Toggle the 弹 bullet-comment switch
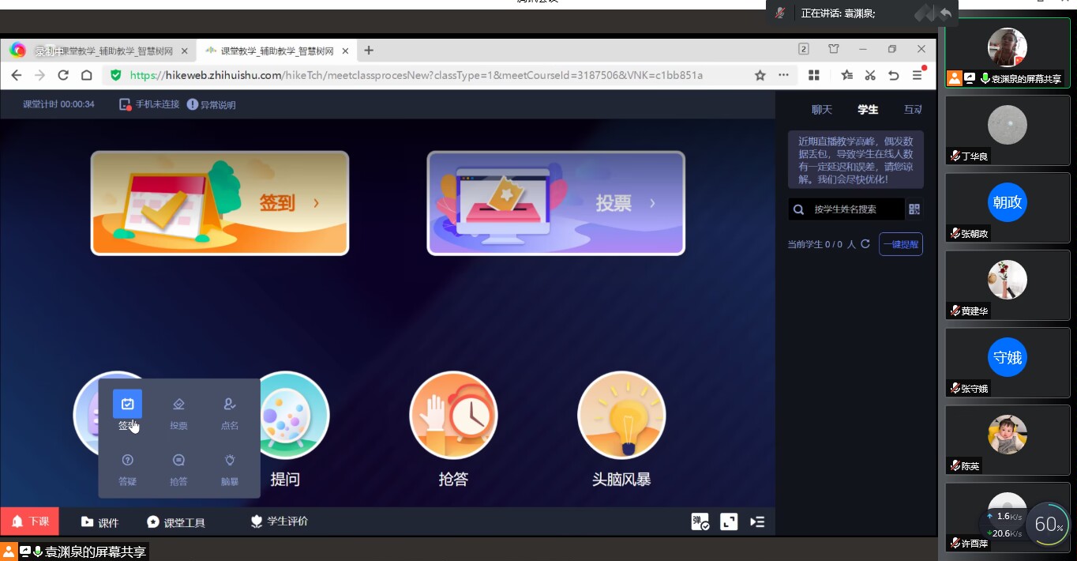Image resolution: width=1077 pixels, height=561 pixels. tap(700, 521)
